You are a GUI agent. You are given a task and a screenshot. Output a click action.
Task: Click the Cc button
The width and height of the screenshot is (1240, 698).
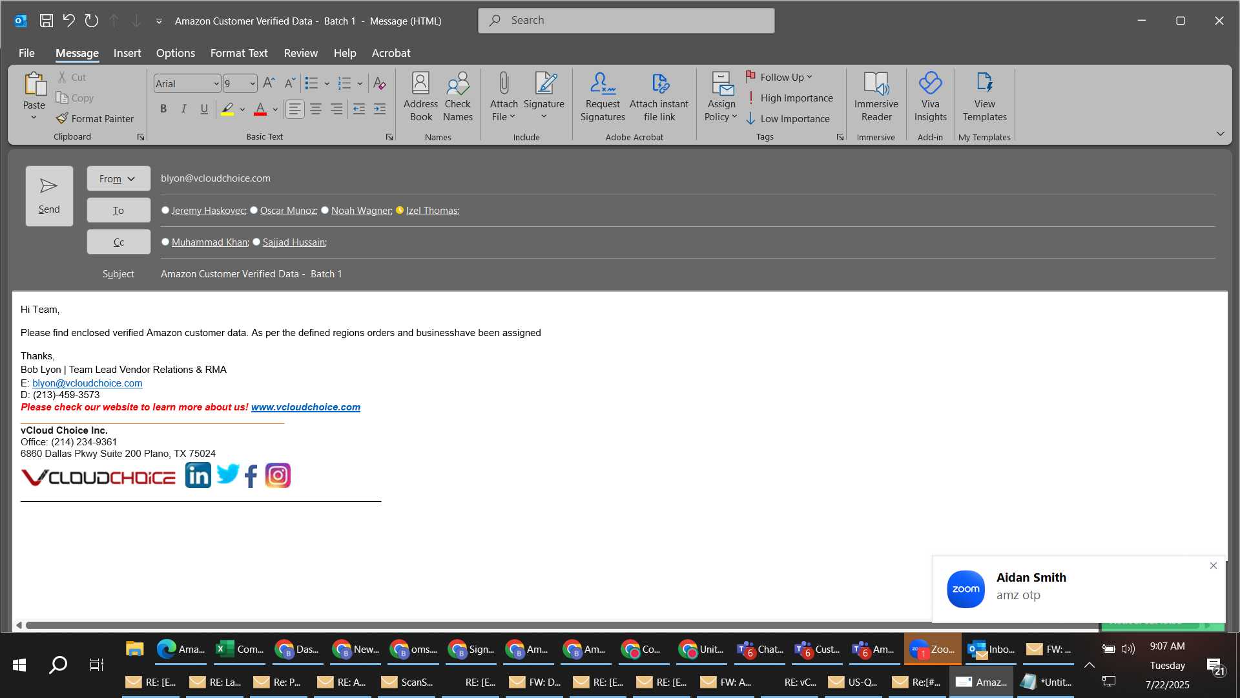[118, 242]
